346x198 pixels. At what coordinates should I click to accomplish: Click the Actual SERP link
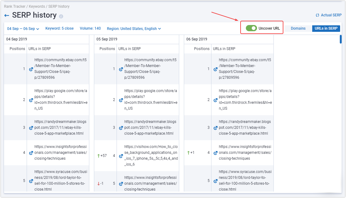[331, 15]
